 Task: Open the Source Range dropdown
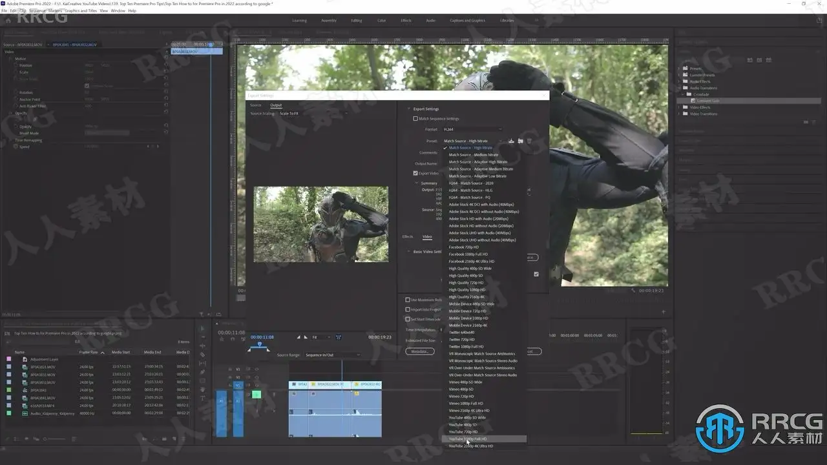[x=333, y=355]
